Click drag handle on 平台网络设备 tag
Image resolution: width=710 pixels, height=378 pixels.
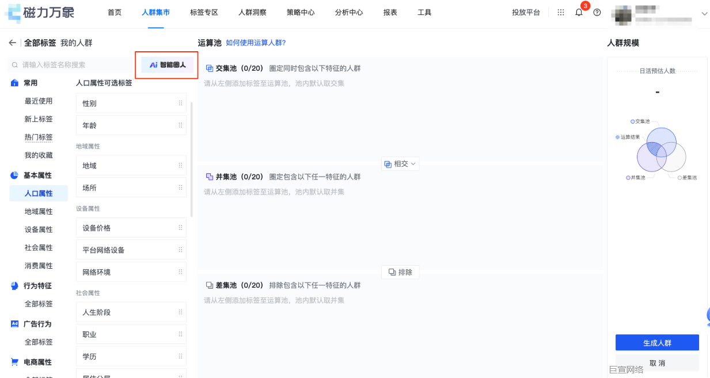click(x=180, y=250)
